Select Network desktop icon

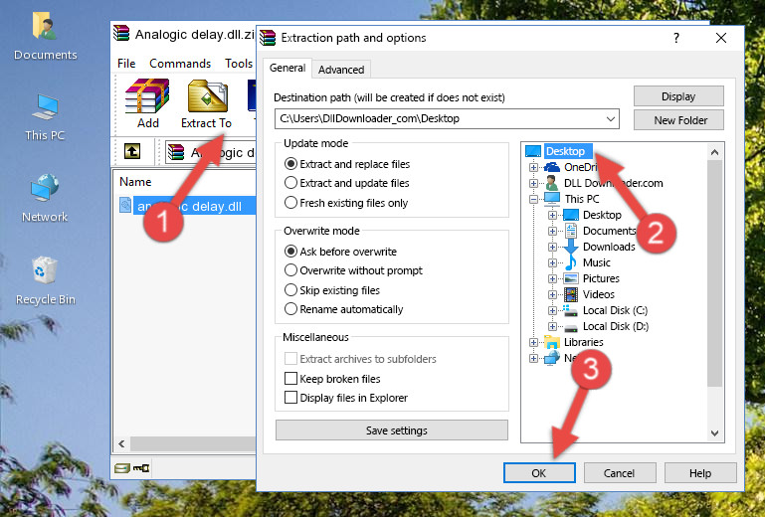(45, 198)
